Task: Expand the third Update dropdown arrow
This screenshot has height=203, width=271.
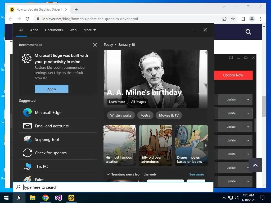Action: click(248, 127)
